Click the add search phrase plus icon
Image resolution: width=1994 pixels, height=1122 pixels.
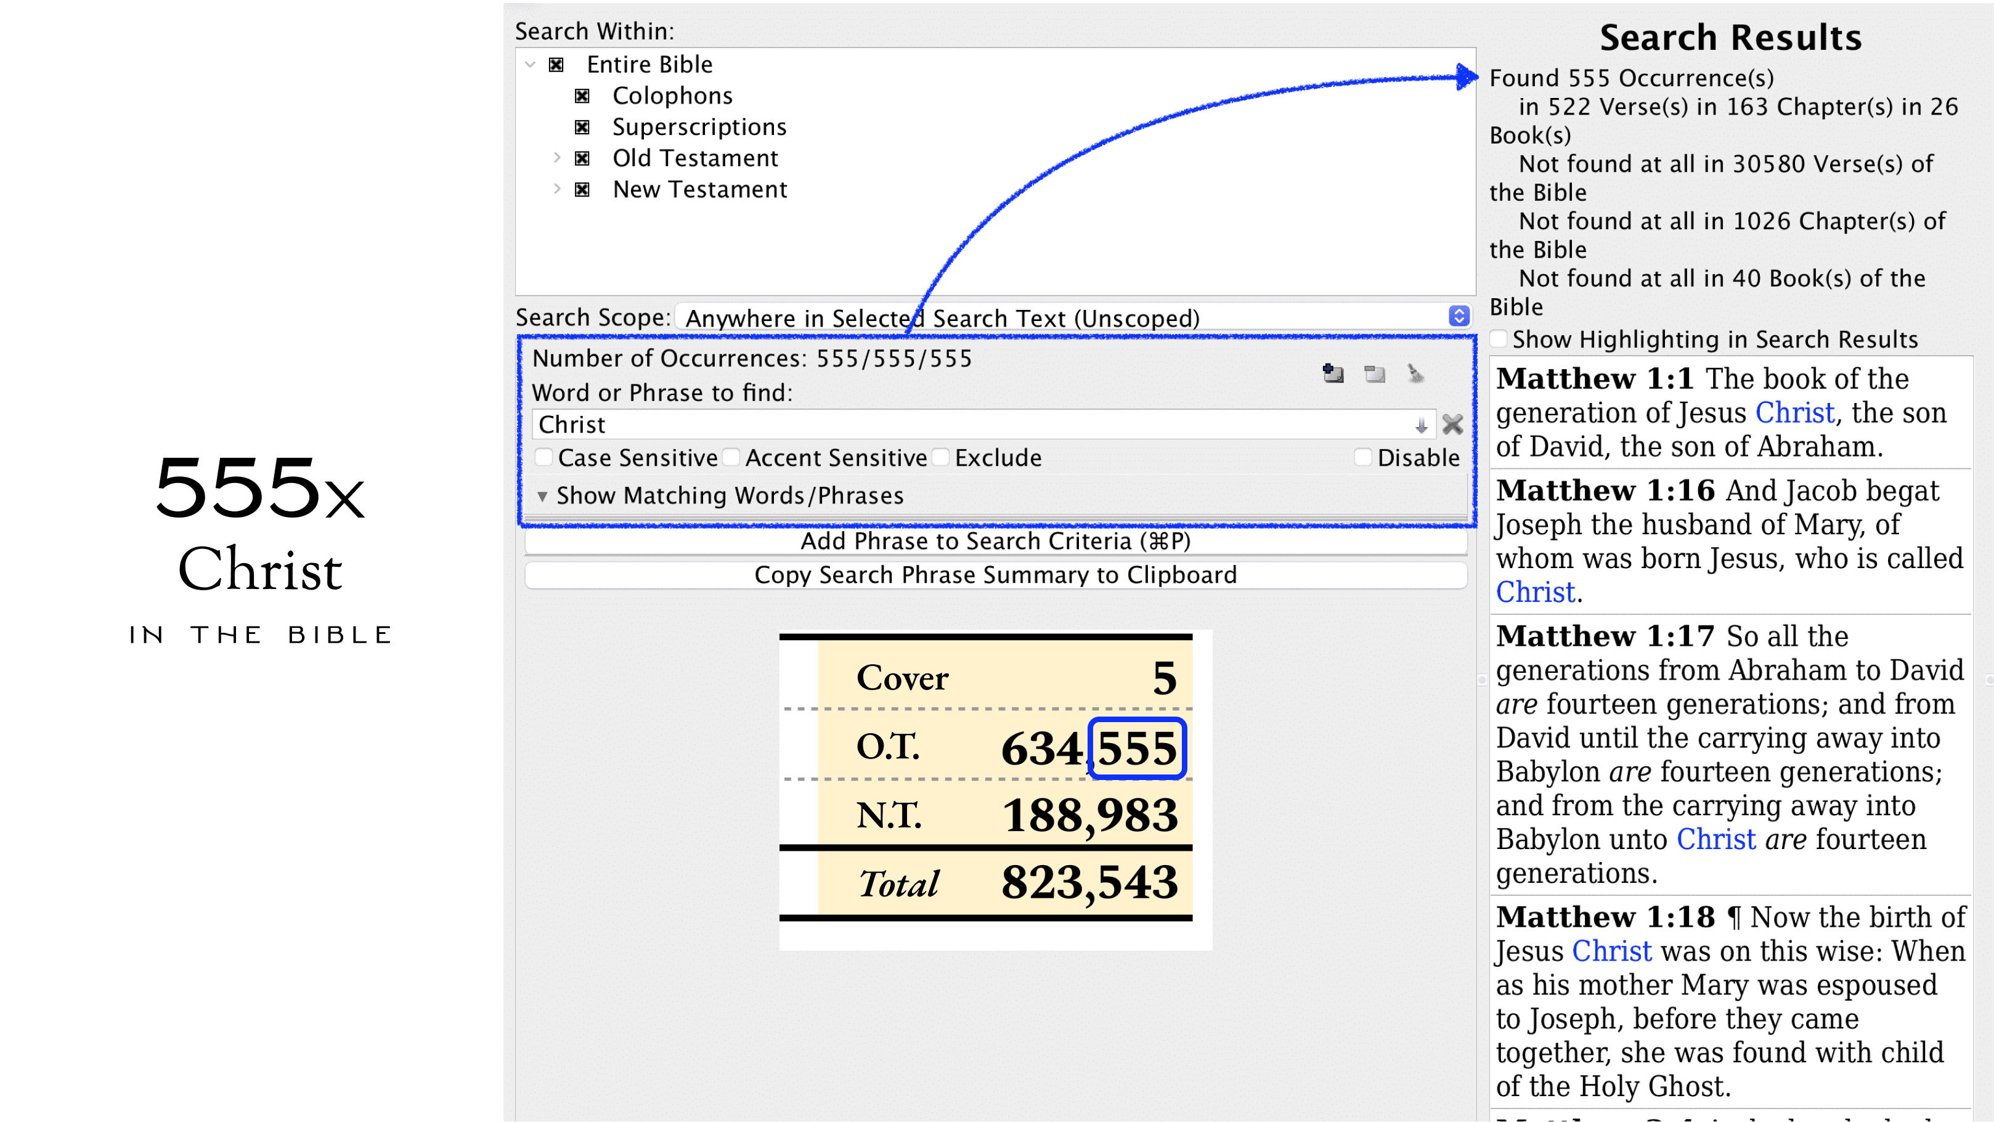point(1332,374)
